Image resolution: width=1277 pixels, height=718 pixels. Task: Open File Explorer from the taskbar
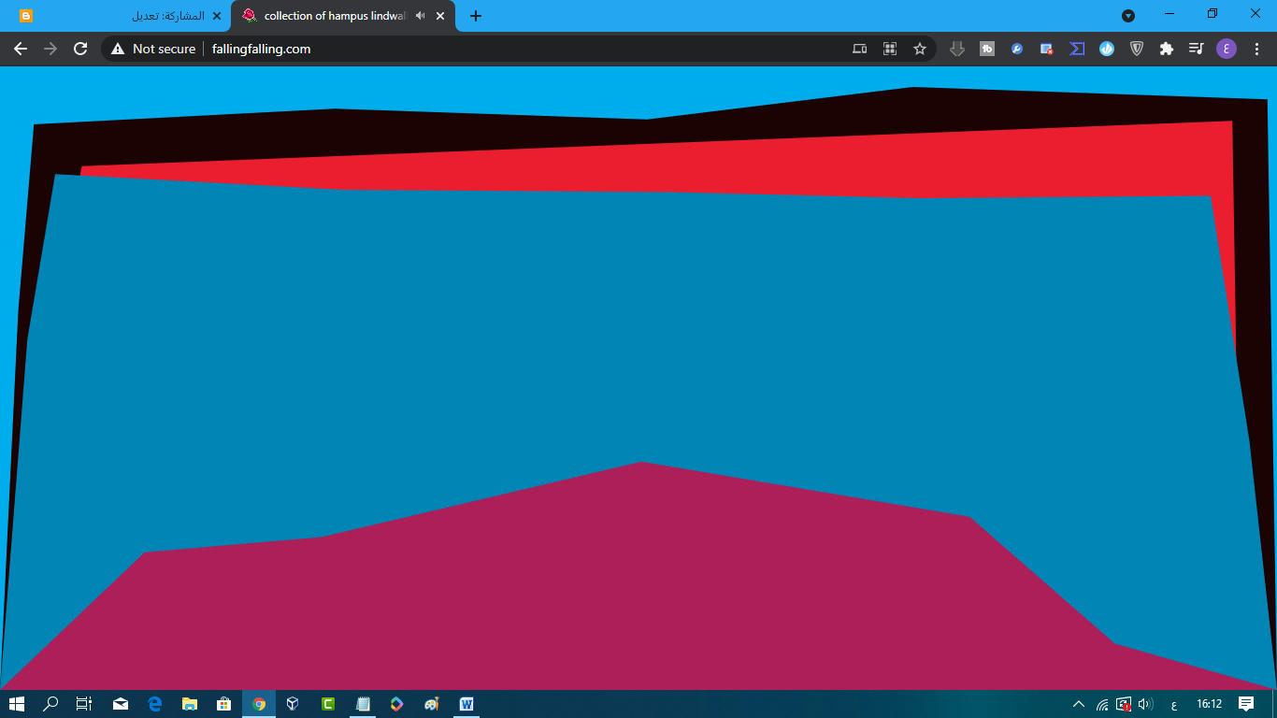[190, 704]
